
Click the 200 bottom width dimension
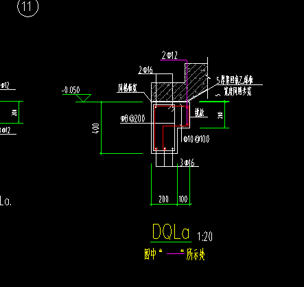pyautogui.click(x=163, y=199)
